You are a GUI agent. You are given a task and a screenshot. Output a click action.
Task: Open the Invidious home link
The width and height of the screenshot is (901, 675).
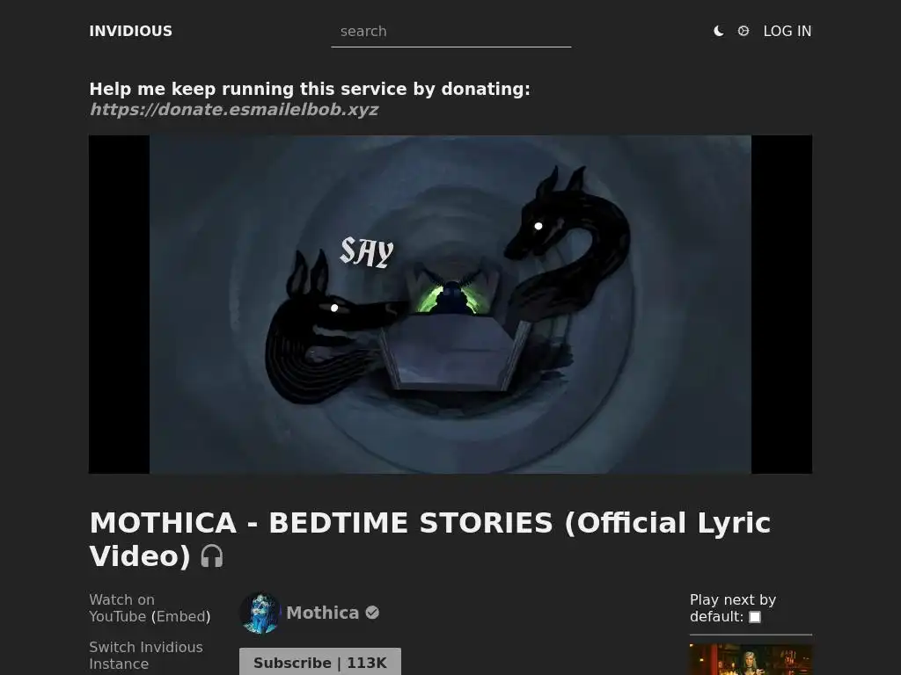click(130, 31)
